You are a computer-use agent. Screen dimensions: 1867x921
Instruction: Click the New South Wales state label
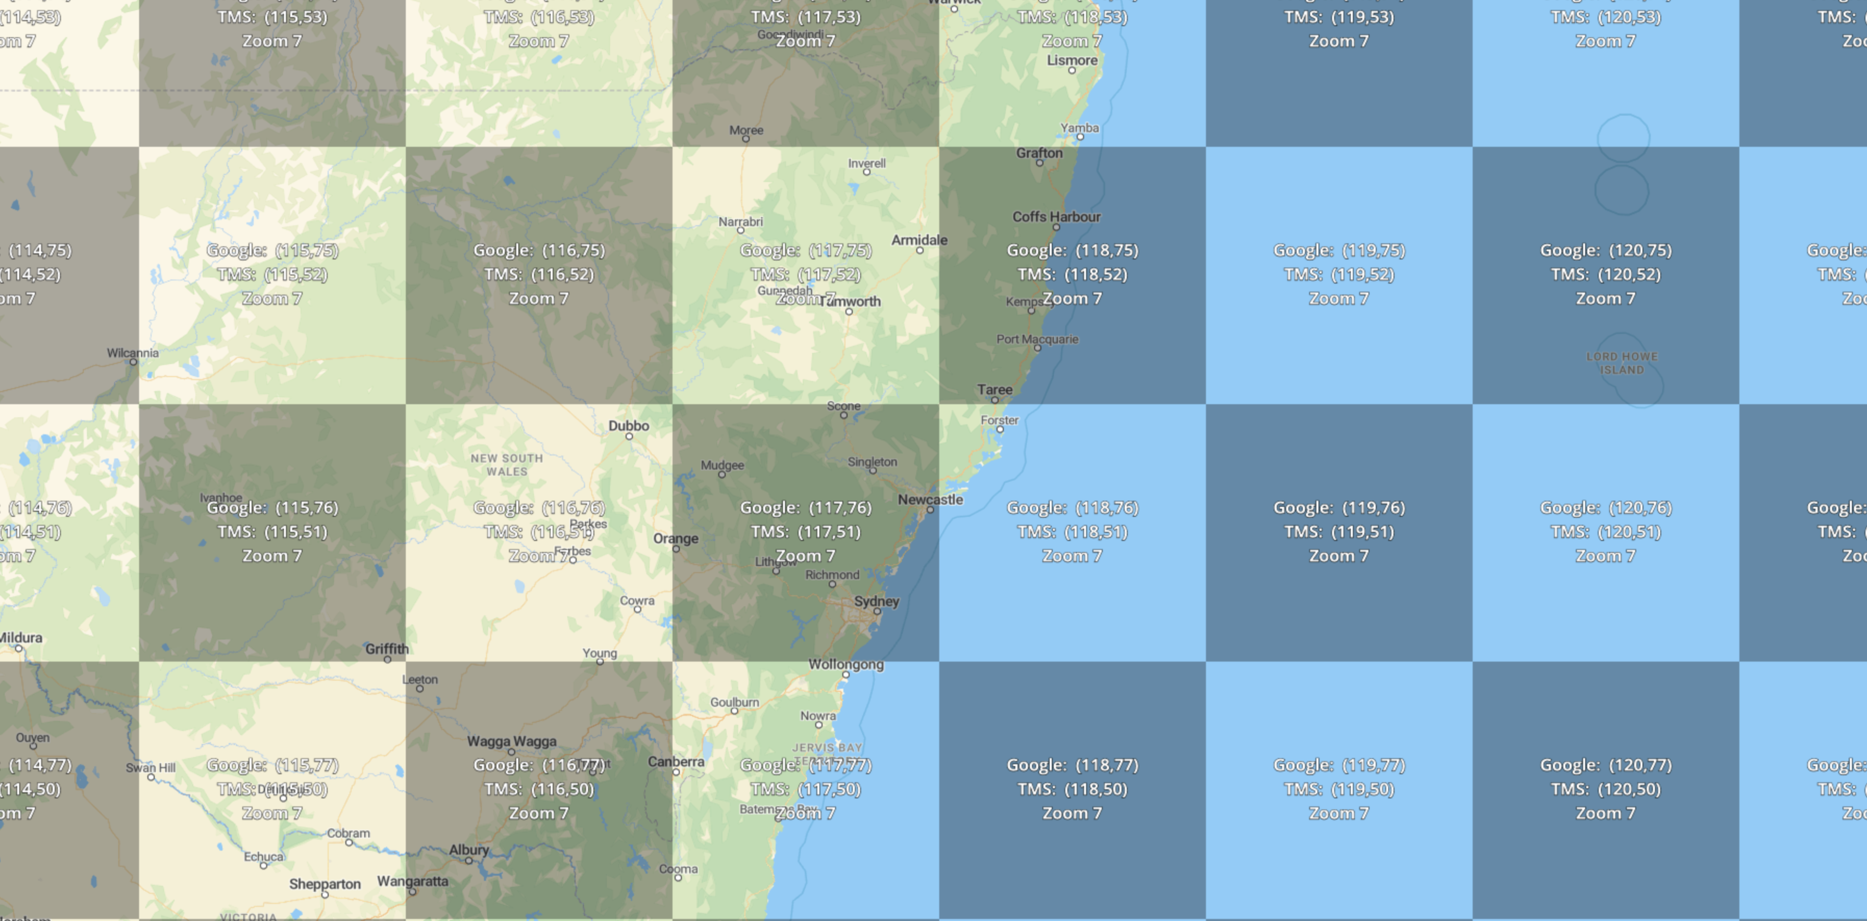click(x=507, y=465)
